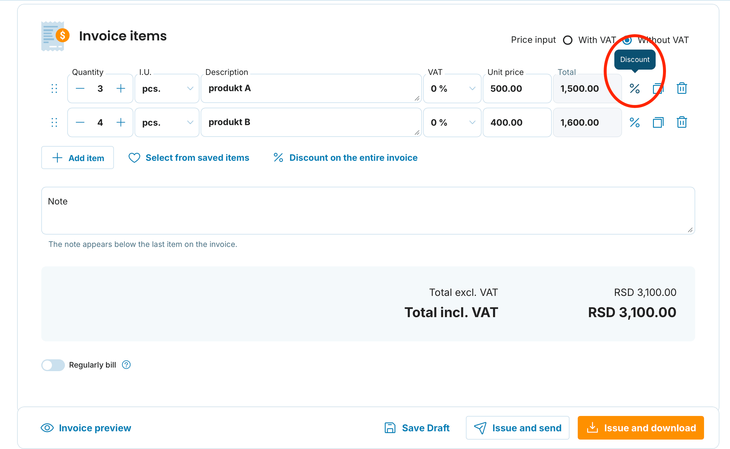Click Issue and send button
Viewport: 730px width, 449px height.
coord(517,428)
